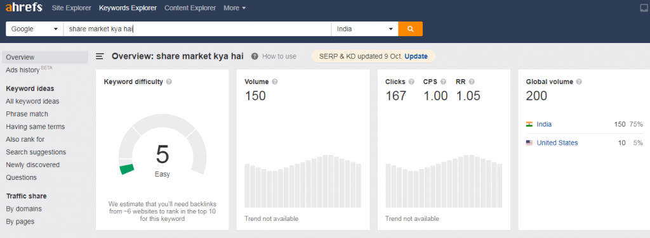650x238 pixels.
Task: Click Trend not available under Volume chart
Action: click(271, 218)
